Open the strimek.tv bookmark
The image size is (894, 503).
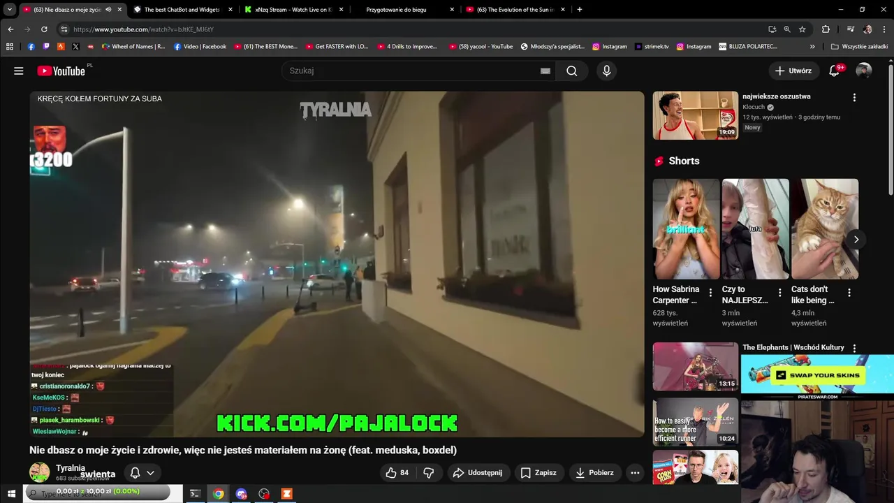pos(652,47)
